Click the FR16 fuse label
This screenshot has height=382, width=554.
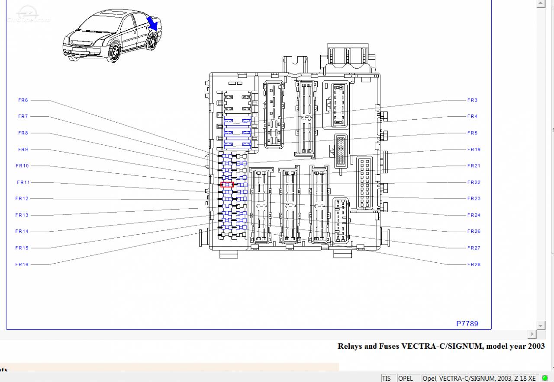22,264
